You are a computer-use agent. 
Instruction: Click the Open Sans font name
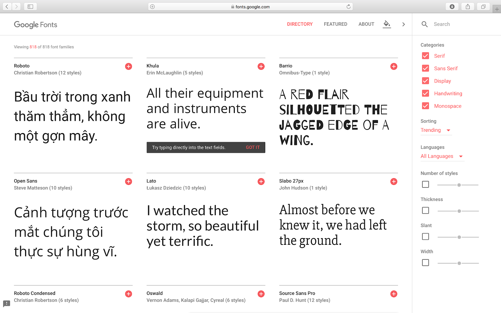25,181
